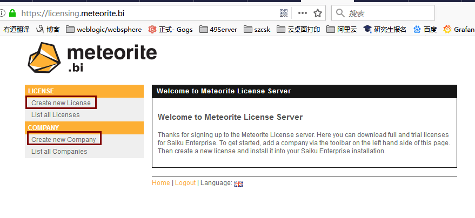Open the 研究生报名 bookmark

pos(385,29)
